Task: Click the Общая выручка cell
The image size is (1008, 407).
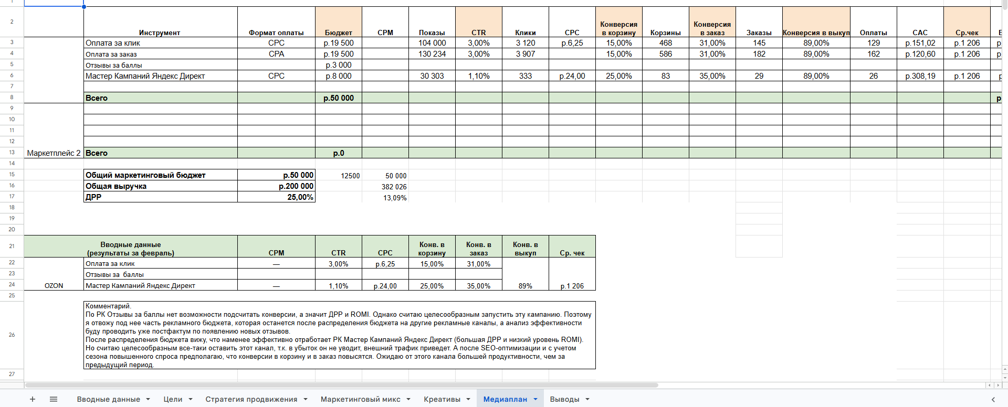Action: 160,186
